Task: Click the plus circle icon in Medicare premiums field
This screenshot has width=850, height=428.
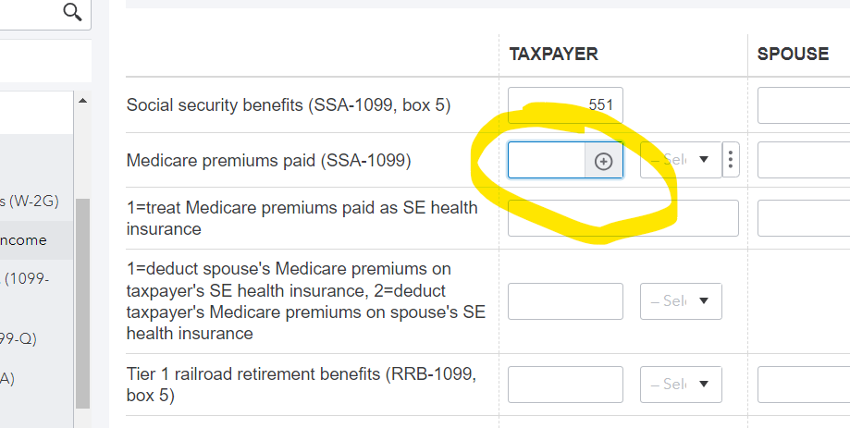Action: click(603, 161)
